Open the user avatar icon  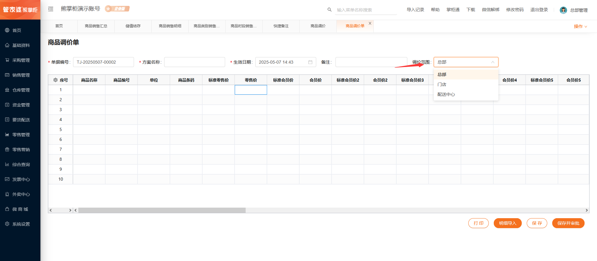[563, 10]
